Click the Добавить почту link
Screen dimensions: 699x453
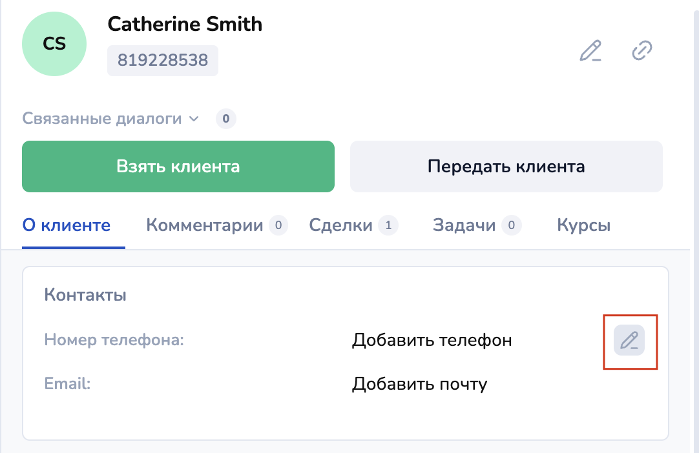tap(419, 385)
